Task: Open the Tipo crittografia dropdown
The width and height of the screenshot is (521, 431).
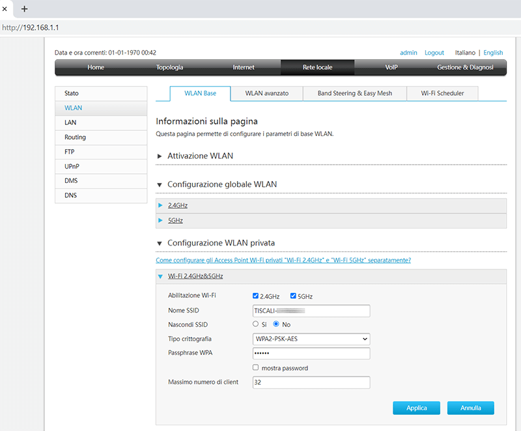Action: click(x=311, y=339)
